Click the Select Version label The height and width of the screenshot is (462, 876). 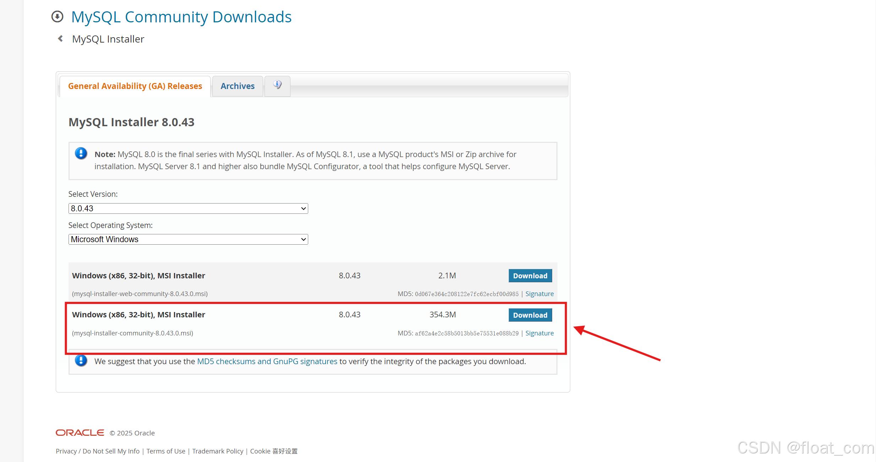click(93, 194)
